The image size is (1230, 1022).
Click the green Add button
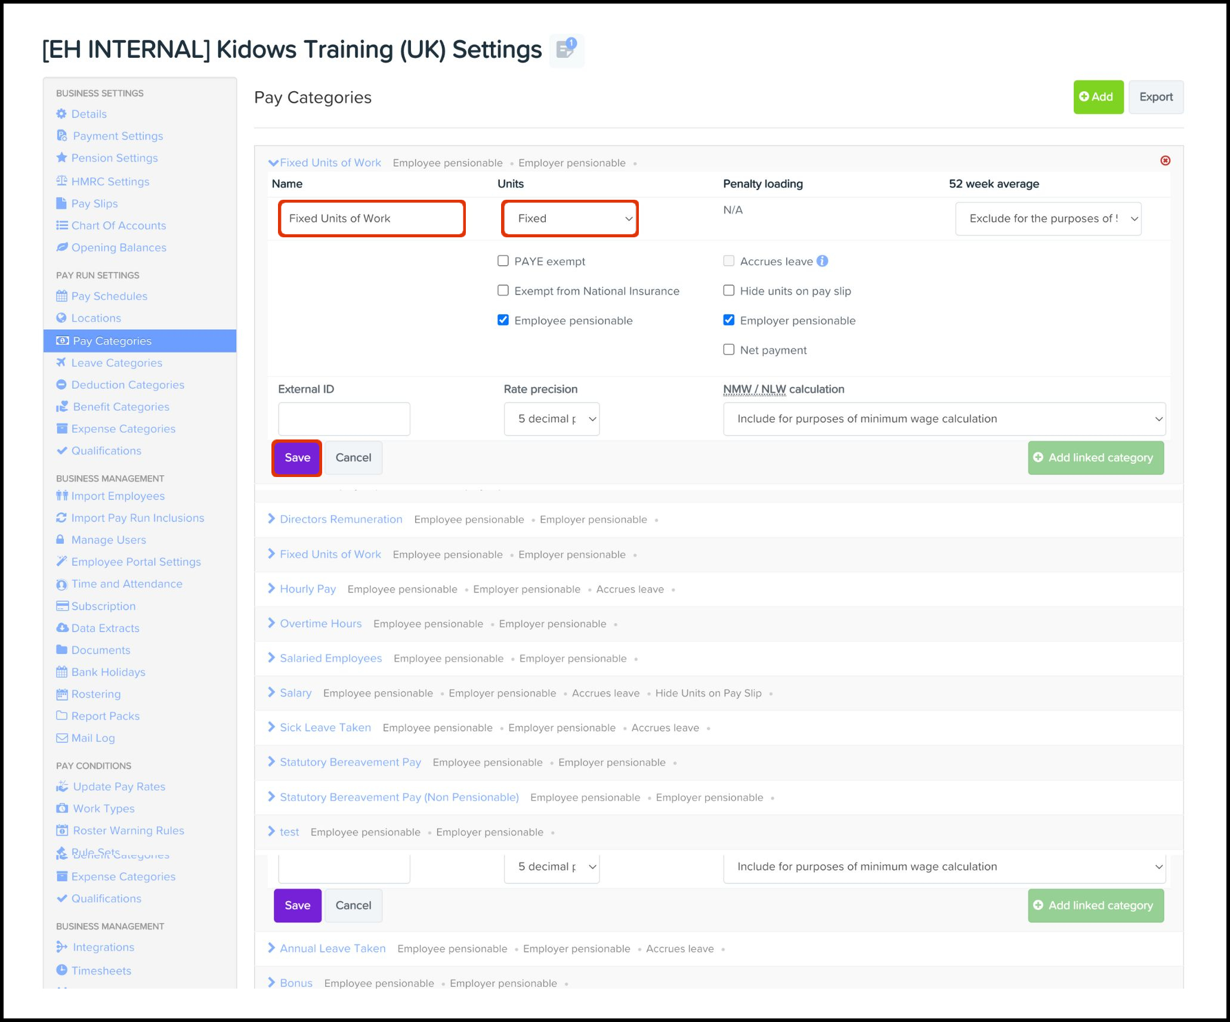coord(1098,97)
